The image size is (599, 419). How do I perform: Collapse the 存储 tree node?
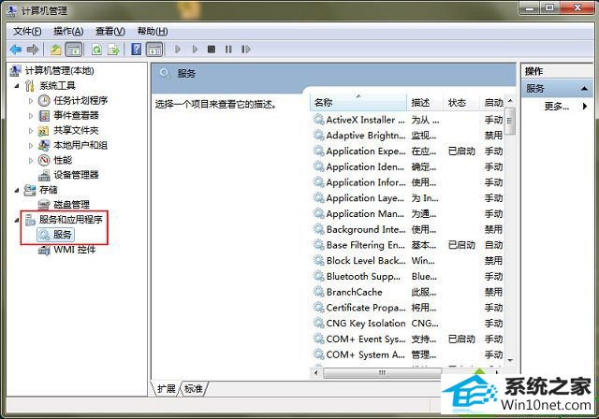pos(17,190)
